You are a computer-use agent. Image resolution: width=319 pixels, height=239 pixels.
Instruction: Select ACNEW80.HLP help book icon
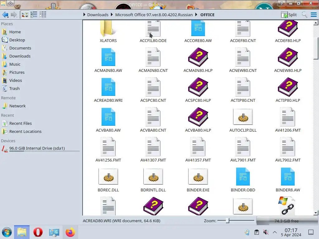click(x=288, y=57)
